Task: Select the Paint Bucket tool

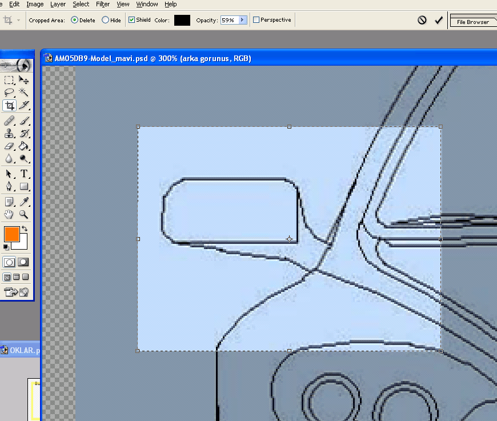Action: pos(24,146)
